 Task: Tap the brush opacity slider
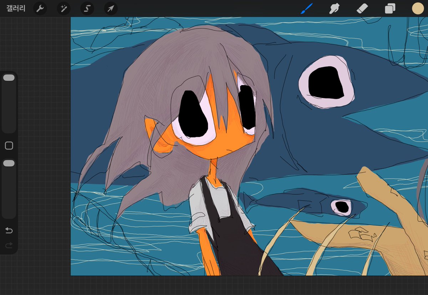click(x=9, y=163)
